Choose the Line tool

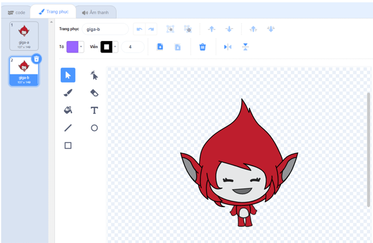click(68, 128)
